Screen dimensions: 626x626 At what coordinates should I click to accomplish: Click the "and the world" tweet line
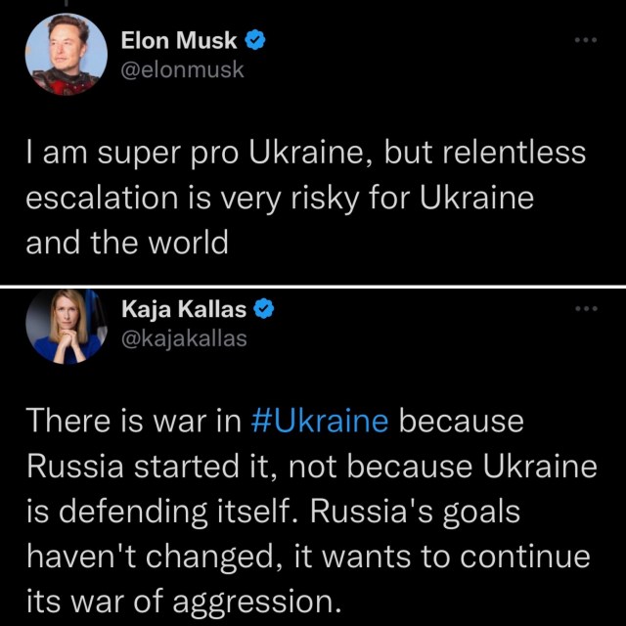coord(126,242)
